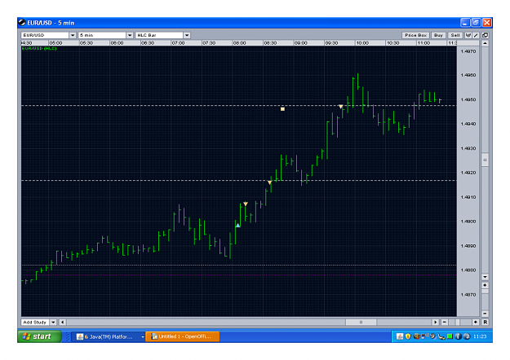Click the detach chart window icon
This screenshot has width=510, height=360.
coord(485,35)
